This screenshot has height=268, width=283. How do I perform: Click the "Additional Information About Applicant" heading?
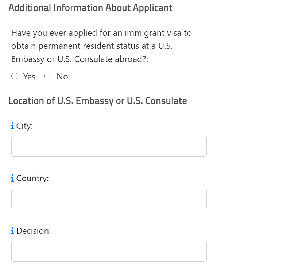[x=90, y=8]
